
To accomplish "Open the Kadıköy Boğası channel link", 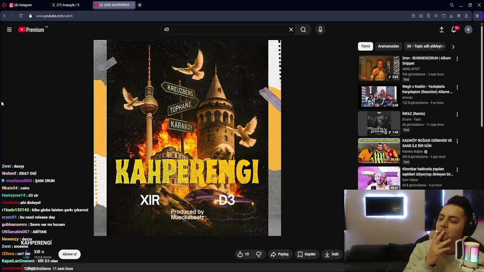I will [413, 151].
